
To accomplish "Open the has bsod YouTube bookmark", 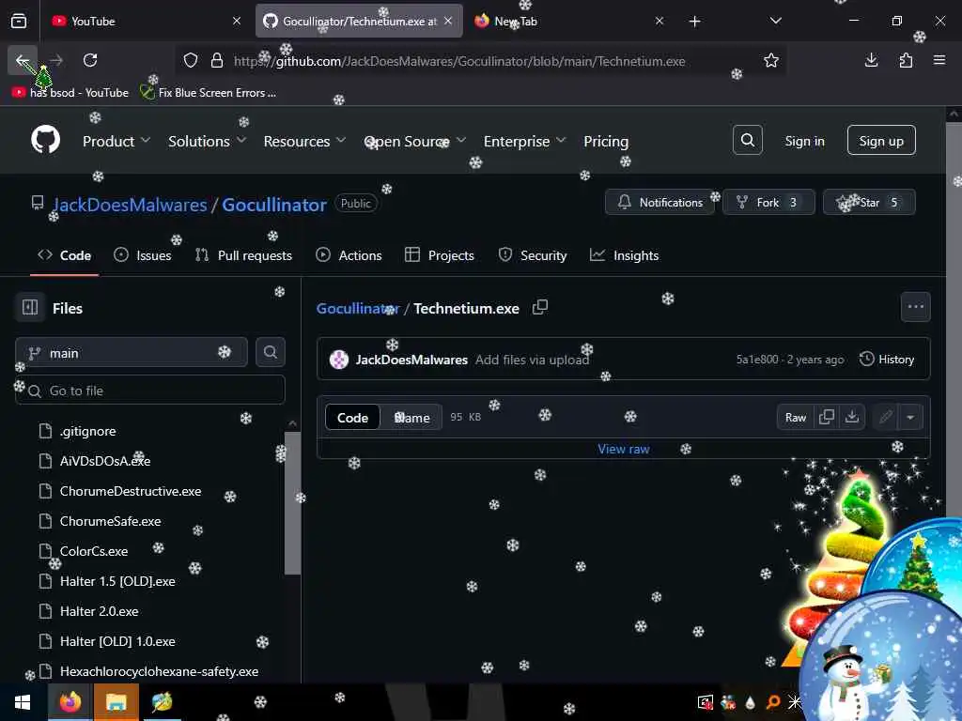I will (70, 93).
